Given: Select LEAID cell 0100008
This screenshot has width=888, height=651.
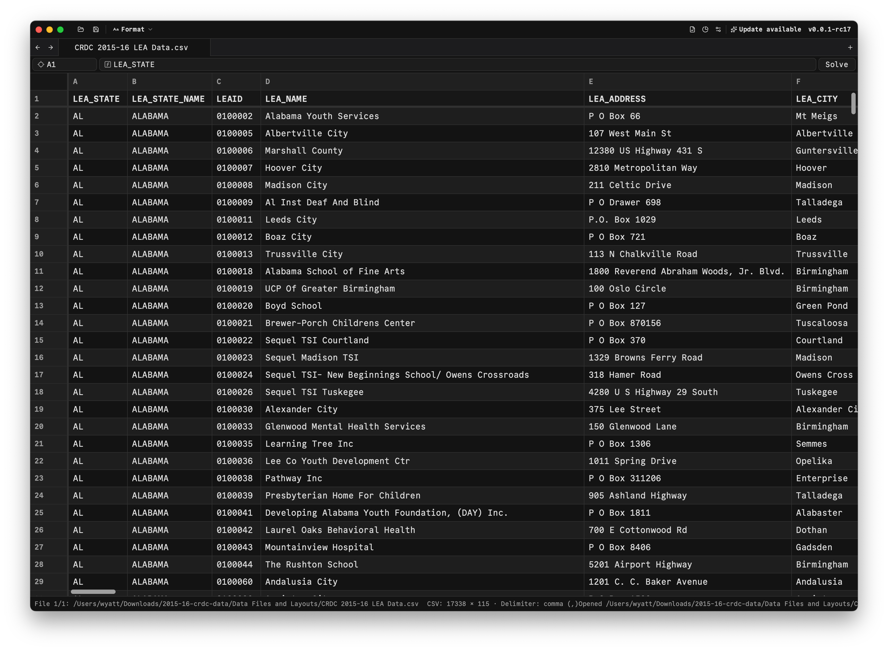Looking at the screenshot, I should click(x=236, y=185).
